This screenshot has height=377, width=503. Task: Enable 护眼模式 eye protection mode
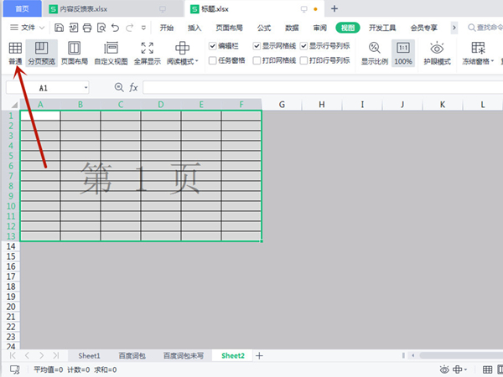coord(436,54)
